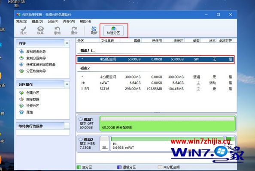Click the 复制磁盘向导 icon
Viewport: 255px width, 171px height.
(21, 51)
